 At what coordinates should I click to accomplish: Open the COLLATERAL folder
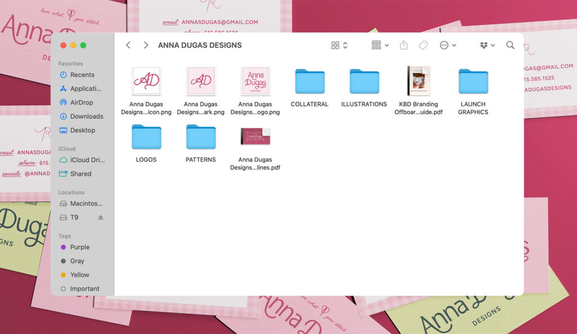309,80
